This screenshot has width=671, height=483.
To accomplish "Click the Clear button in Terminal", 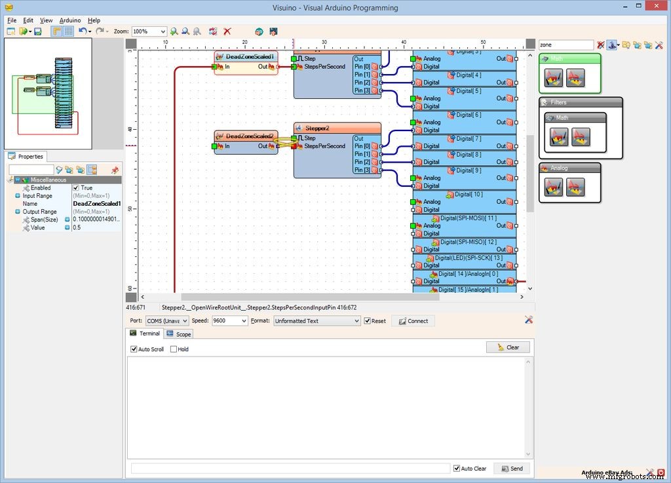I will (508, 347).
